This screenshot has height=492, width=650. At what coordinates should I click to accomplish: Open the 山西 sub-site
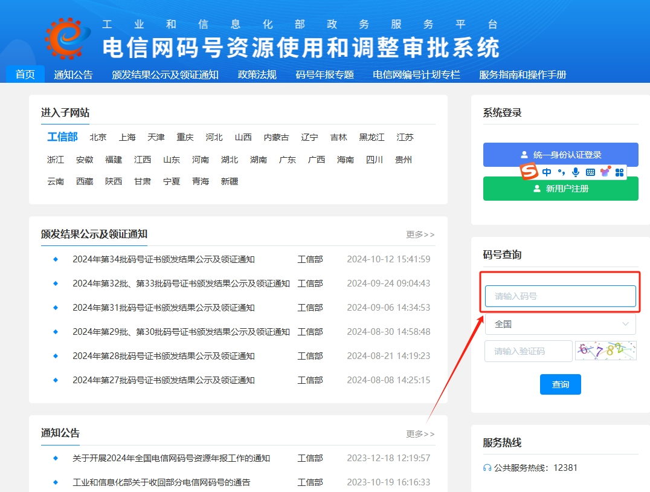[x=243, y=137]
